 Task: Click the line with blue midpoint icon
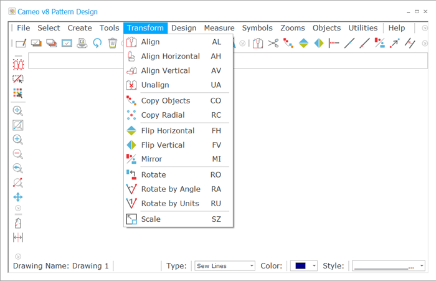349,44
